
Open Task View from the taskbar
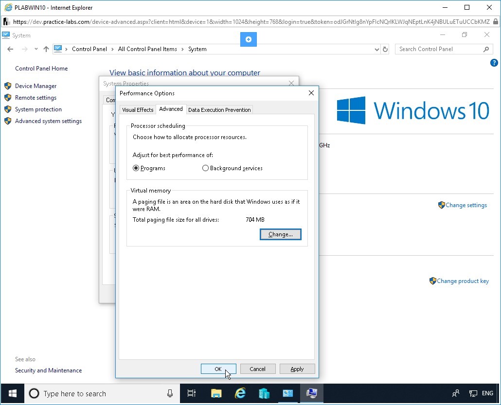tap(191, 393)
